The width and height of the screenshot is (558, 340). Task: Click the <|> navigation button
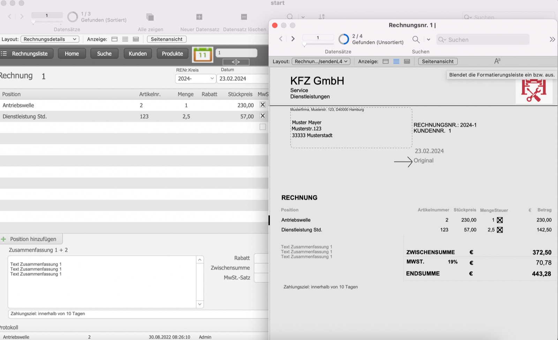[236, 62]
